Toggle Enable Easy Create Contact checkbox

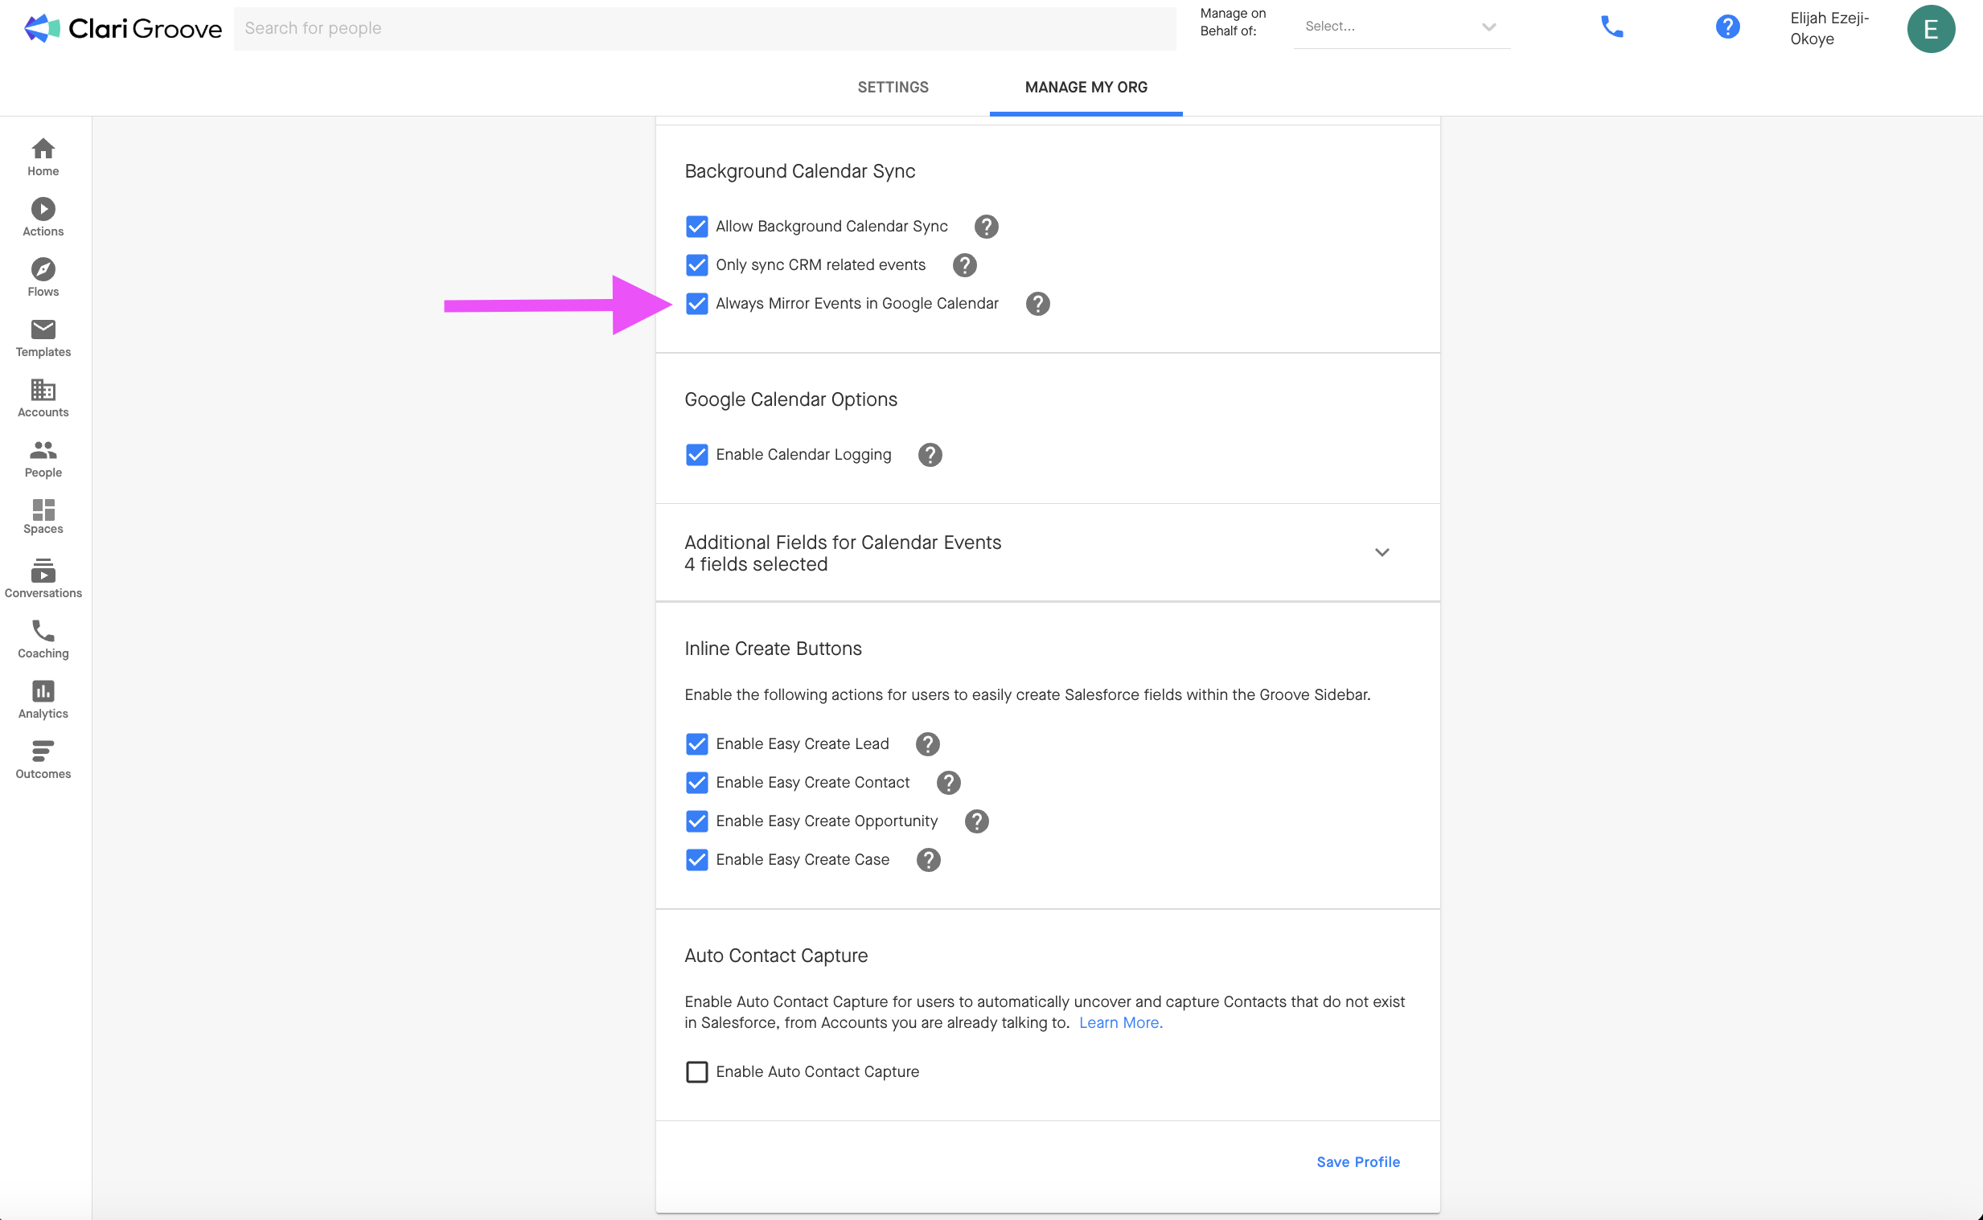696,783
